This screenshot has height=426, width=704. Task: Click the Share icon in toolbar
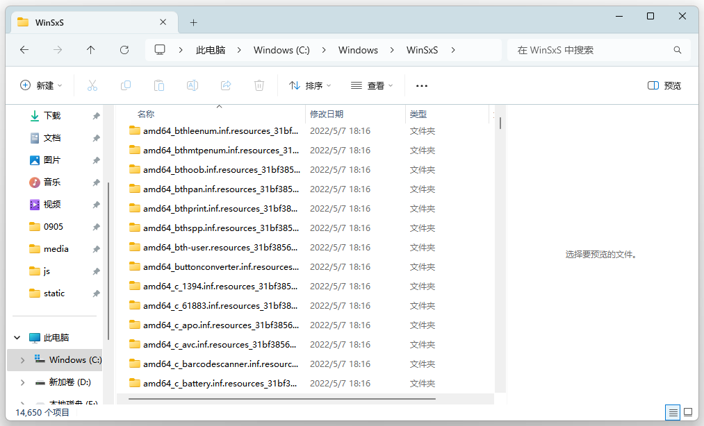tap(226, 85)
